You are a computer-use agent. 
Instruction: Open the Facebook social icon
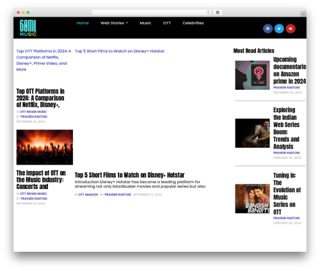coord(268,29)
